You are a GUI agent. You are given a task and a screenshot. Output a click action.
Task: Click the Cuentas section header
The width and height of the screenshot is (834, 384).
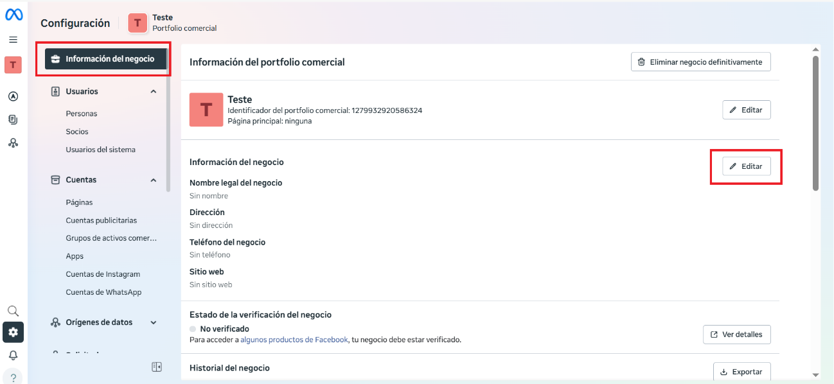tap(103, 180)
